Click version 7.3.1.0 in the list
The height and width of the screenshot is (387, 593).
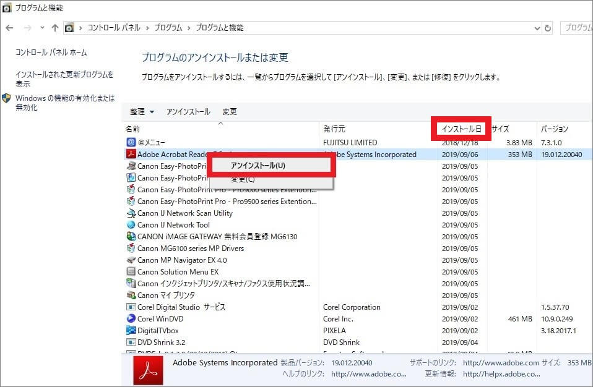(x=551, y=143)
